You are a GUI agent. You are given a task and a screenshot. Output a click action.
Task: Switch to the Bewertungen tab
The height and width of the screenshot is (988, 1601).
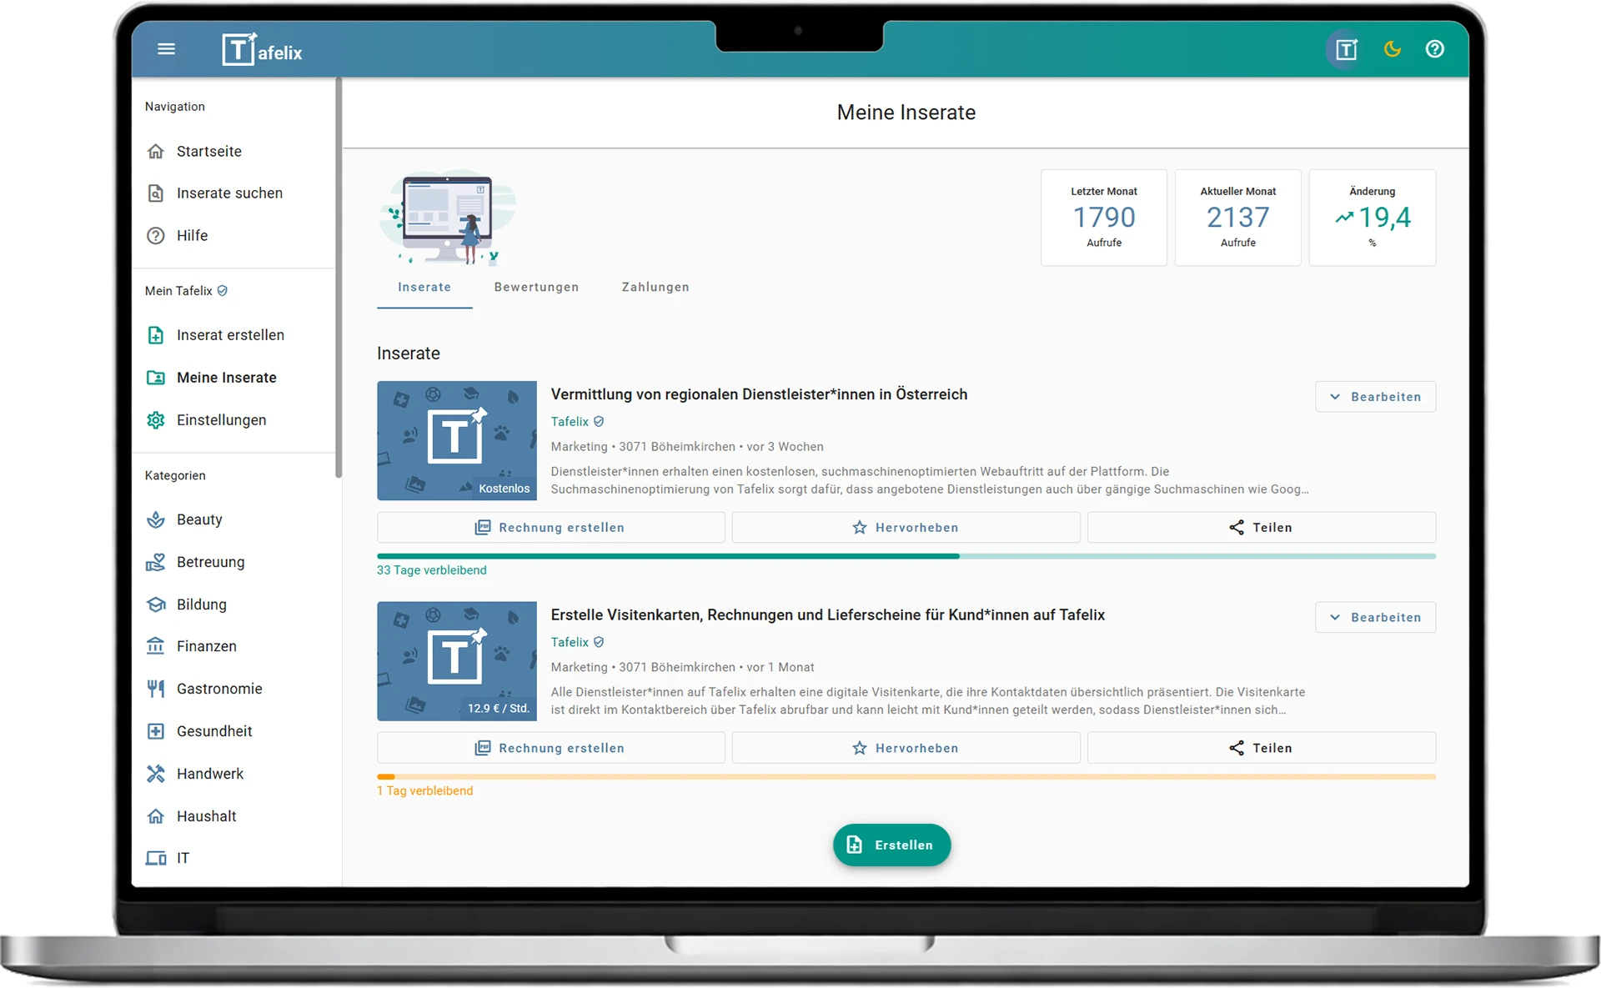(536, 287)
